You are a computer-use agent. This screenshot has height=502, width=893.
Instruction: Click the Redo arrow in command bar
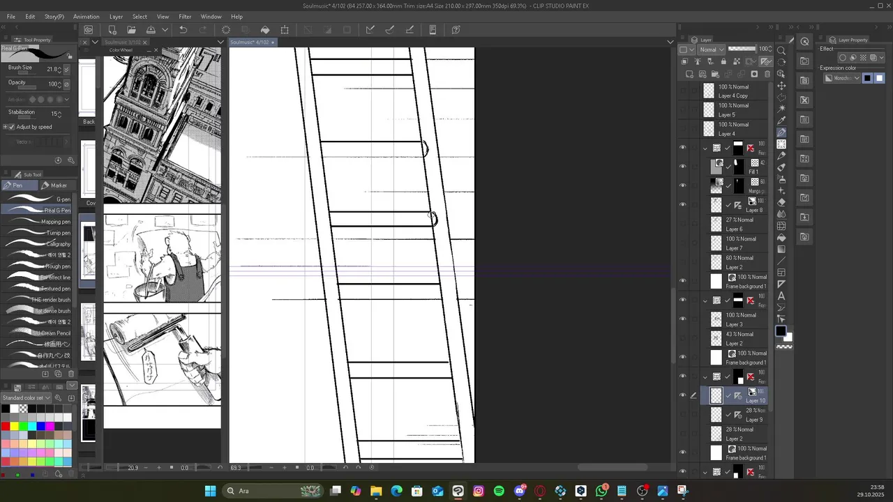coord(203,30)
